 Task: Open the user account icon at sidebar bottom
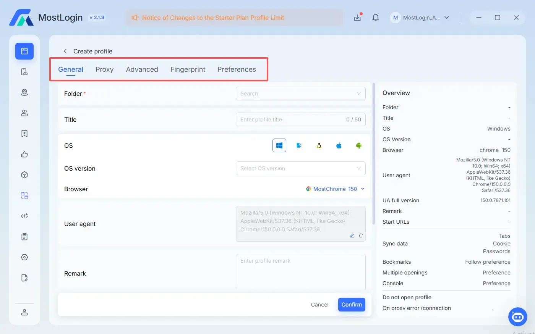[x=24, y=312]
